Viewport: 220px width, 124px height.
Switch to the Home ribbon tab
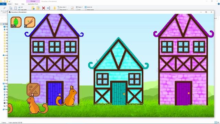point(10,4)
